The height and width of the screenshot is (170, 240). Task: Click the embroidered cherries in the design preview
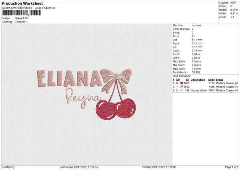point(116,109)
